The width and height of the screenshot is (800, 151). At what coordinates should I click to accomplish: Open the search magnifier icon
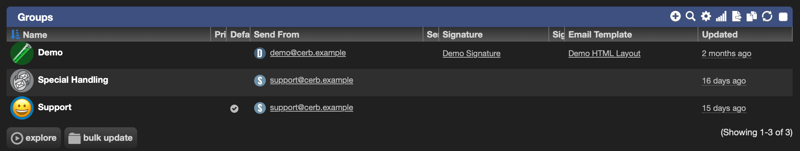coord(690,16)
